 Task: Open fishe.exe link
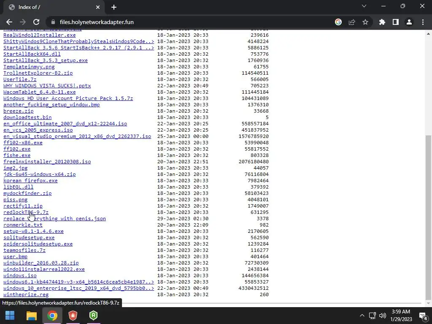click(x=17, y=155)
